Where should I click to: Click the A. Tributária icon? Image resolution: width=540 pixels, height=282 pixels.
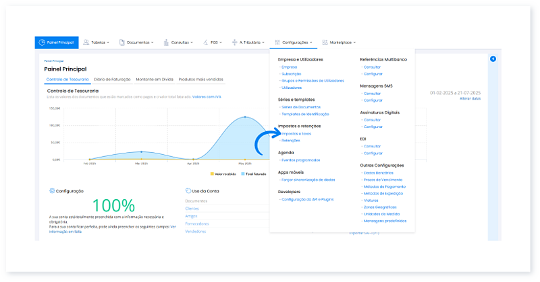tap(235, 42)
